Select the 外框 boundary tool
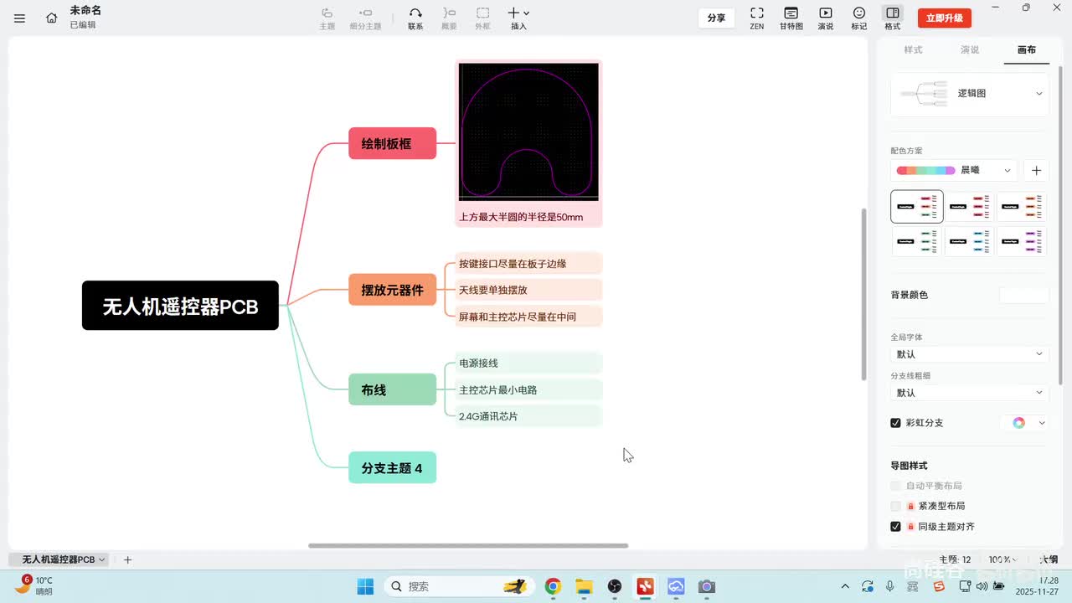 click(x=482, y=18)
